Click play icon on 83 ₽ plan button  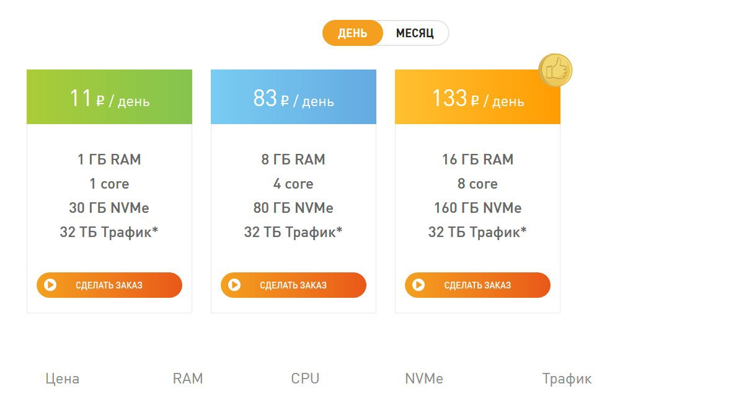[234, 285]
